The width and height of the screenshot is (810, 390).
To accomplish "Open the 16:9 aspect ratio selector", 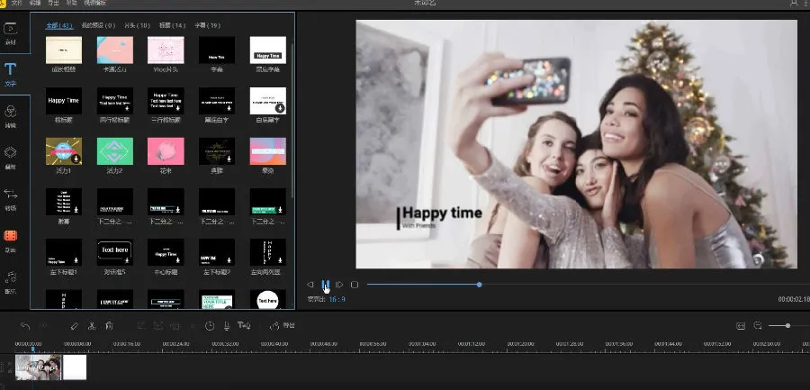I will click(337, 299).
